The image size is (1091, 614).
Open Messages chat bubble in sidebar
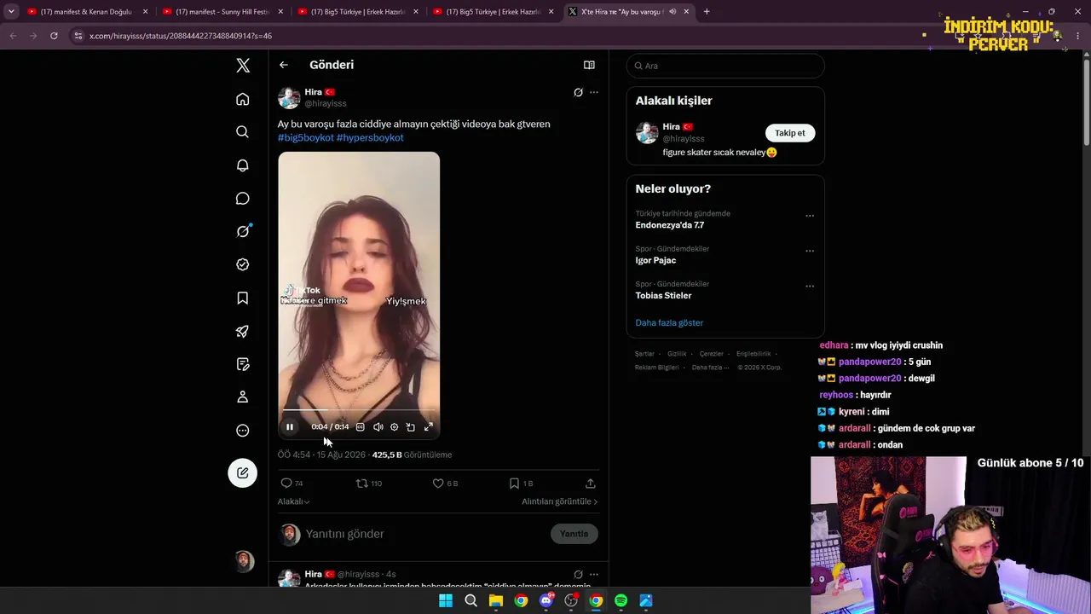pyautogui.click(x=243, y=199)
